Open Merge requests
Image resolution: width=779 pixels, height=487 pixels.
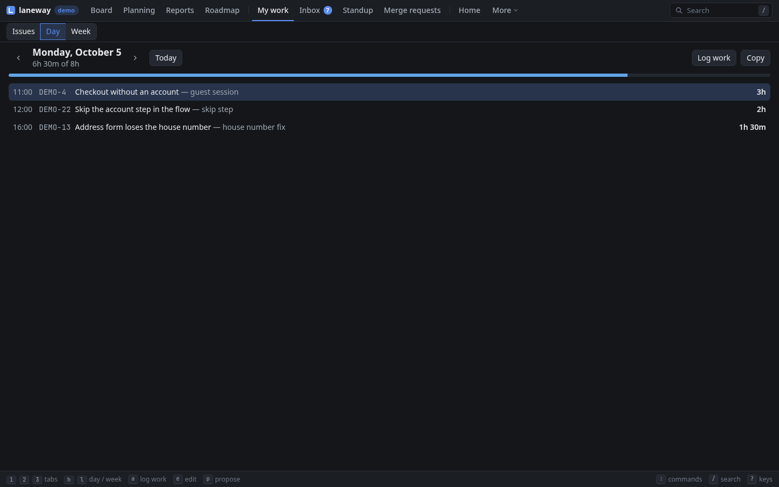tap(412, 10)
